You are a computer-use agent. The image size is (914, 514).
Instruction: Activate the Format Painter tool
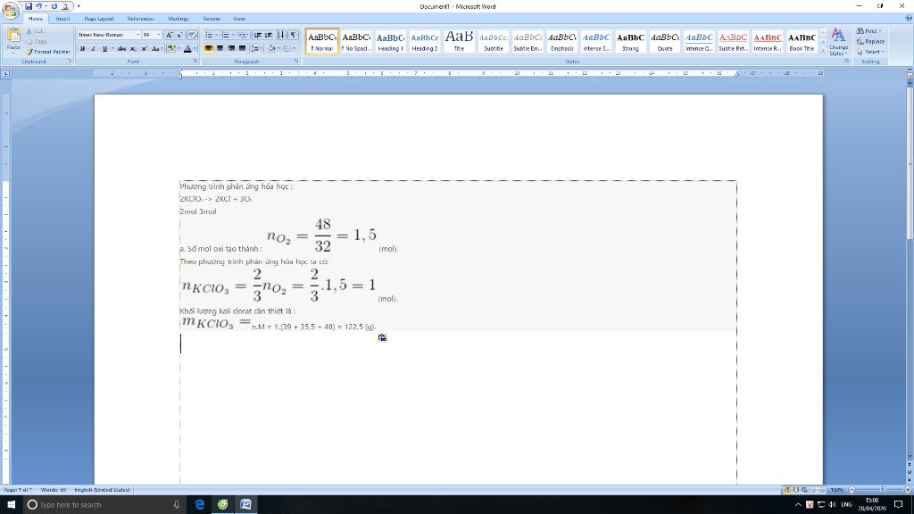[48, 52]
